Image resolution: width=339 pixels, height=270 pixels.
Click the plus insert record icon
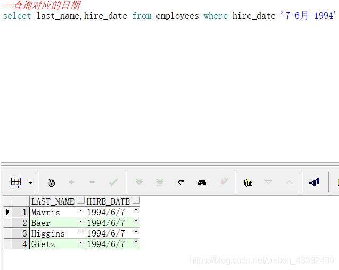[x=71, y=182]
